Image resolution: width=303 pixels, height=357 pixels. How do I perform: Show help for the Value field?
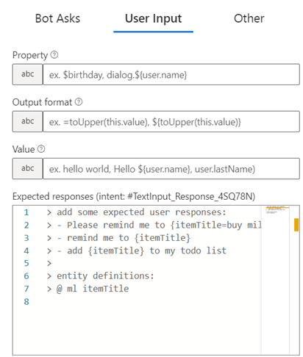click(41, 149)
